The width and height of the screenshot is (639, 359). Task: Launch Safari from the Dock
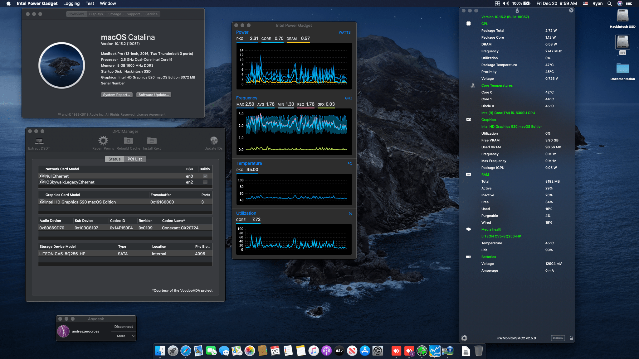[186, 351]
